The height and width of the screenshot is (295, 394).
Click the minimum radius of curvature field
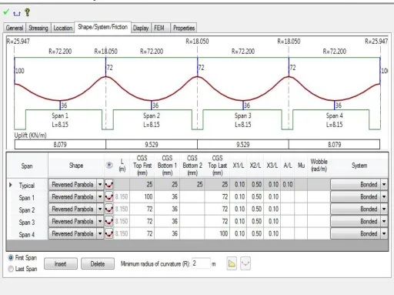[x=201, y=263]
